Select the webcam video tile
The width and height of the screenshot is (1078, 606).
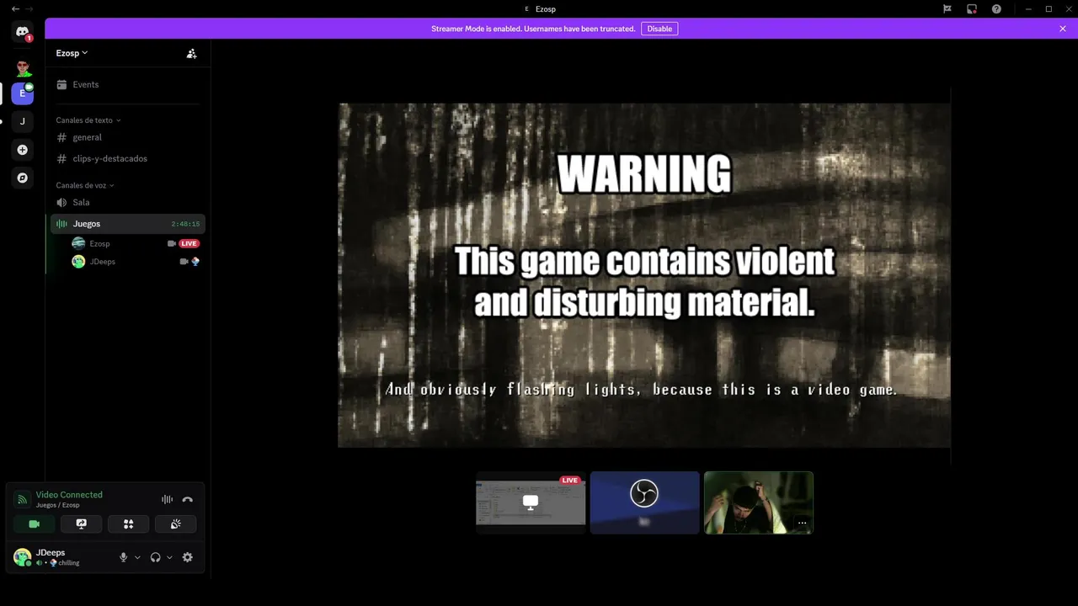759,502
